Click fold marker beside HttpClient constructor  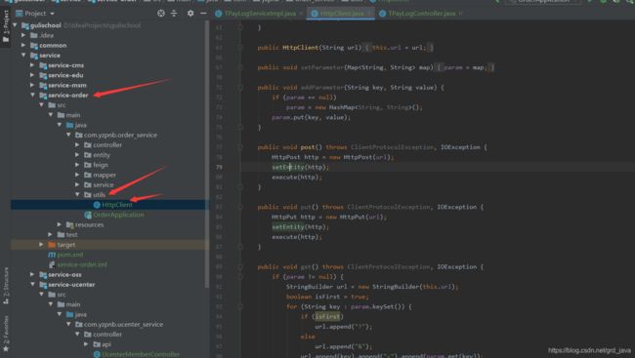pyautogui.click(x=240, y=48)
